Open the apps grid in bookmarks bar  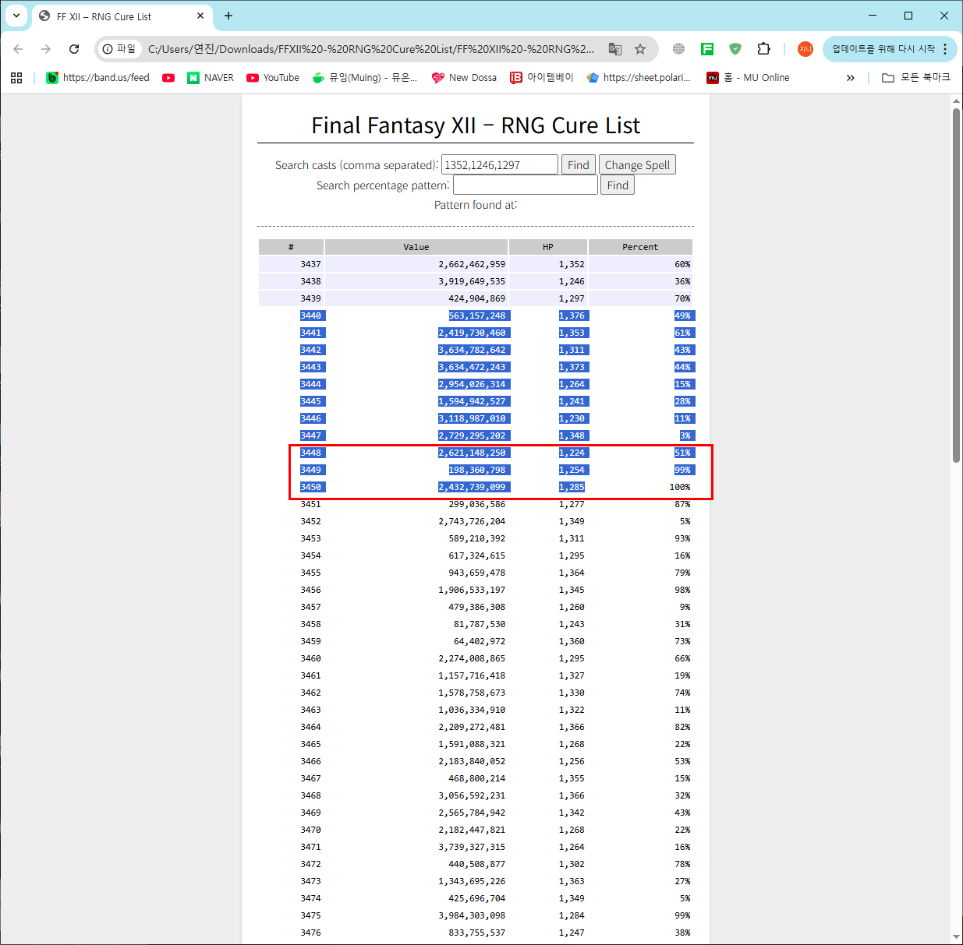point(16,78)
